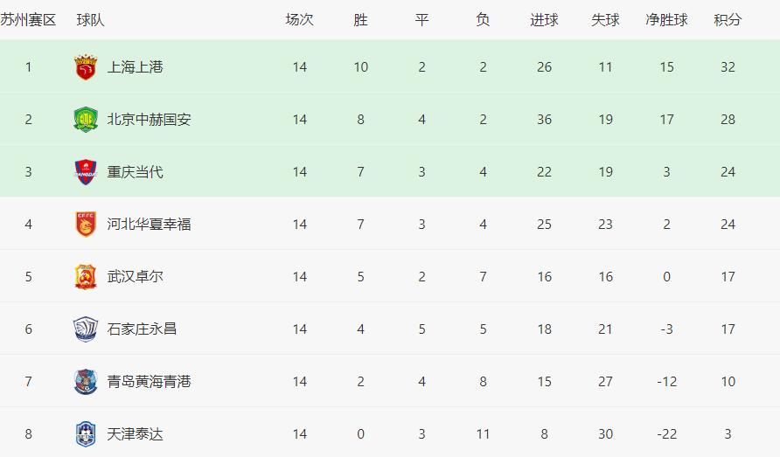Click the 武汉卓尔 team name
780x457 pixels.
(135, 277)
